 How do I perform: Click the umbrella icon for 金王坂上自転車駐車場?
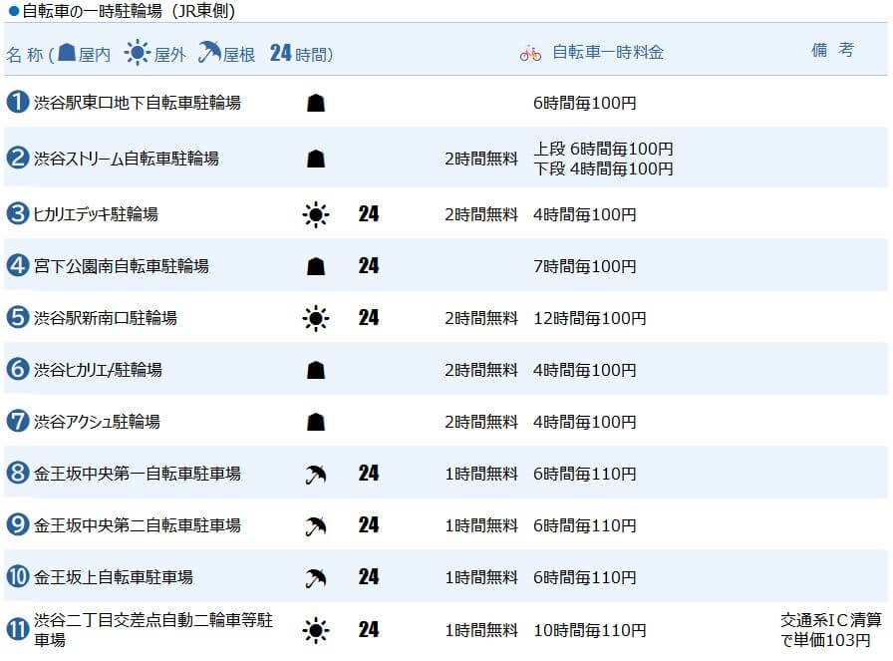(x=315, y=577)
